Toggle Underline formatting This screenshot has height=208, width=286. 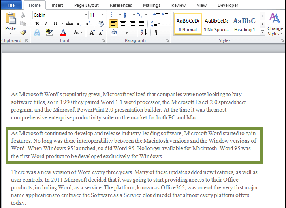point(55,24)
